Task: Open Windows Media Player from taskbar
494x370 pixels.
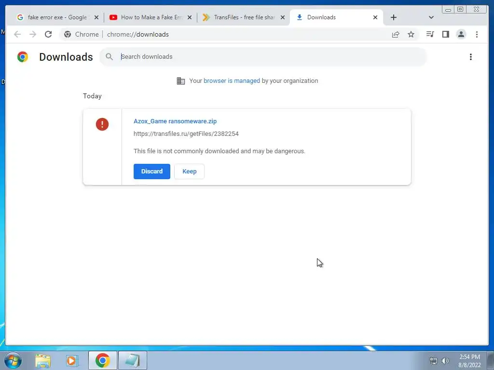Action: click(72, 360)
